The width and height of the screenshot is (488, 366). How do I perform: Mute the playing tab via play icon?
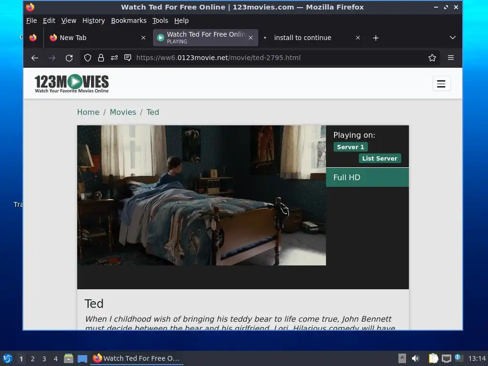160,38
